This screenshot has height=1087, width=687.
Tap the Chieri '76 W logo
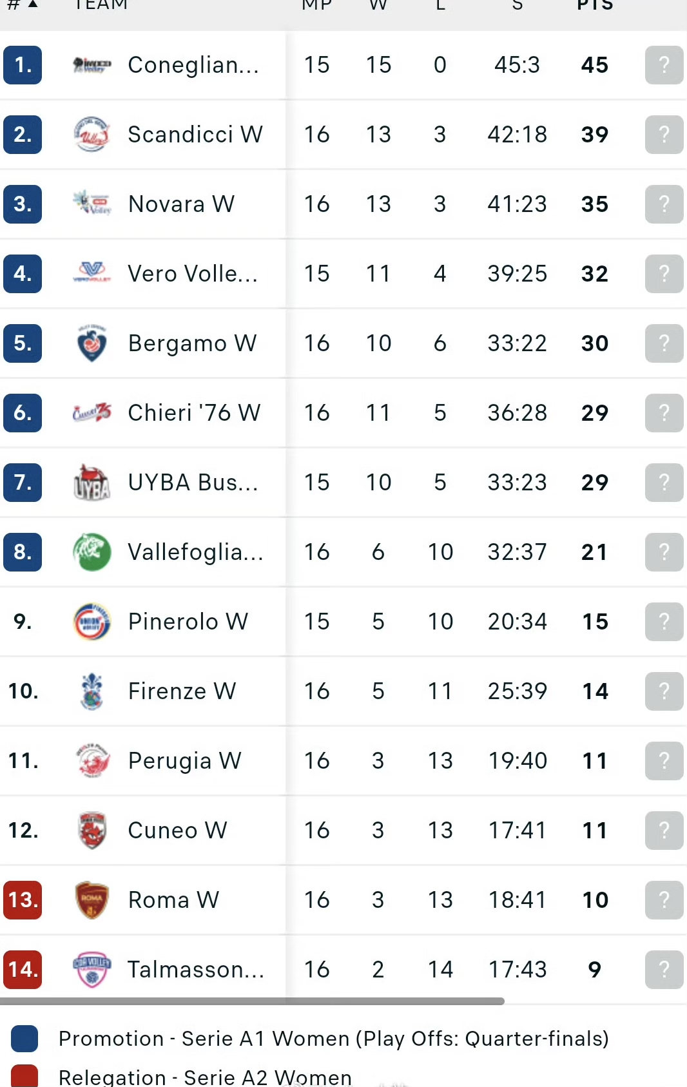[x=92, y=412]
